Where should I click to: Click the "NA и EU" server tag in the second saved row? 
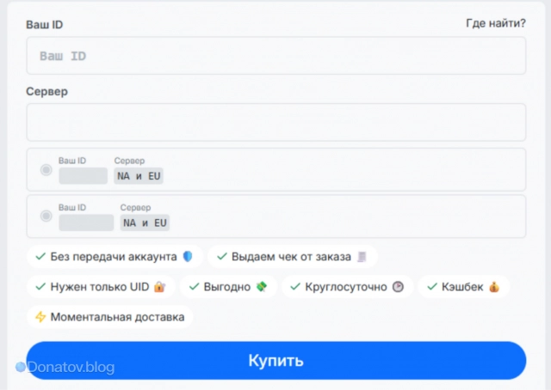click(x=145, y=222)
